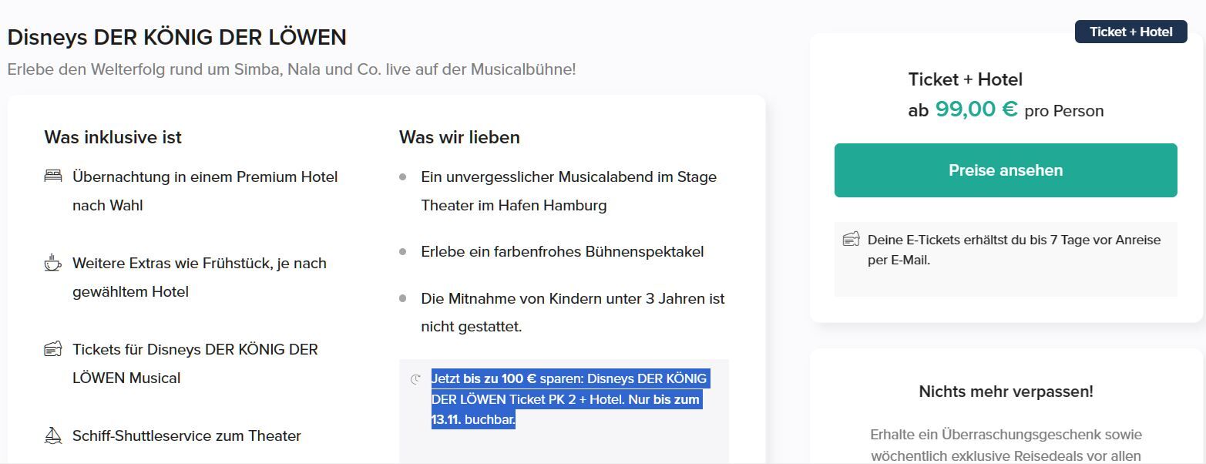Click the bullet about Stage Theater im Hafen Hamburg

pos(569,191)
